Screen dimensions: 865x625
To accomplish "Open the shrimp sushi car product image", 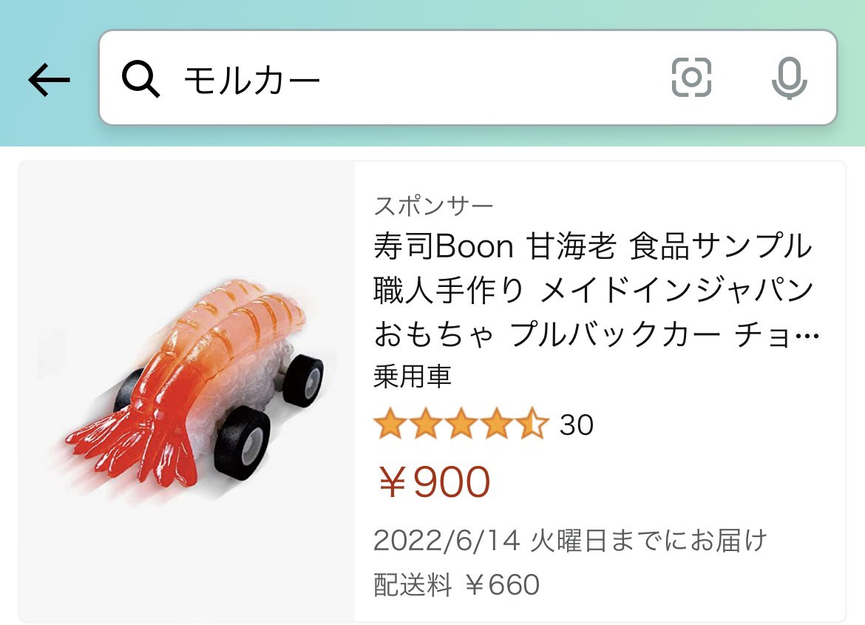I will [x=186, y=392].
